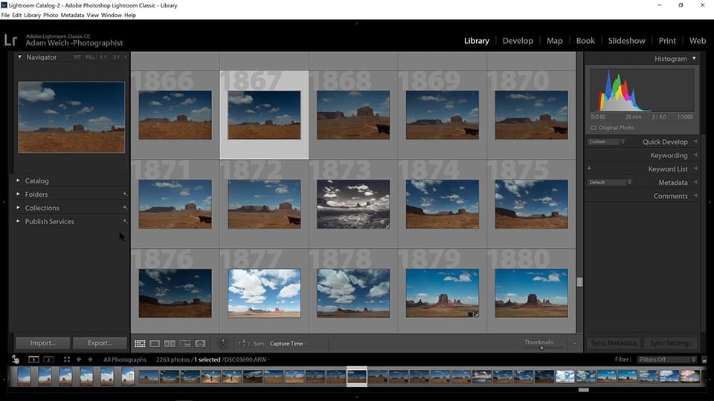Expand the Collections panel
714x401 pixels.
pyautogui.click(x=18, y=208)
